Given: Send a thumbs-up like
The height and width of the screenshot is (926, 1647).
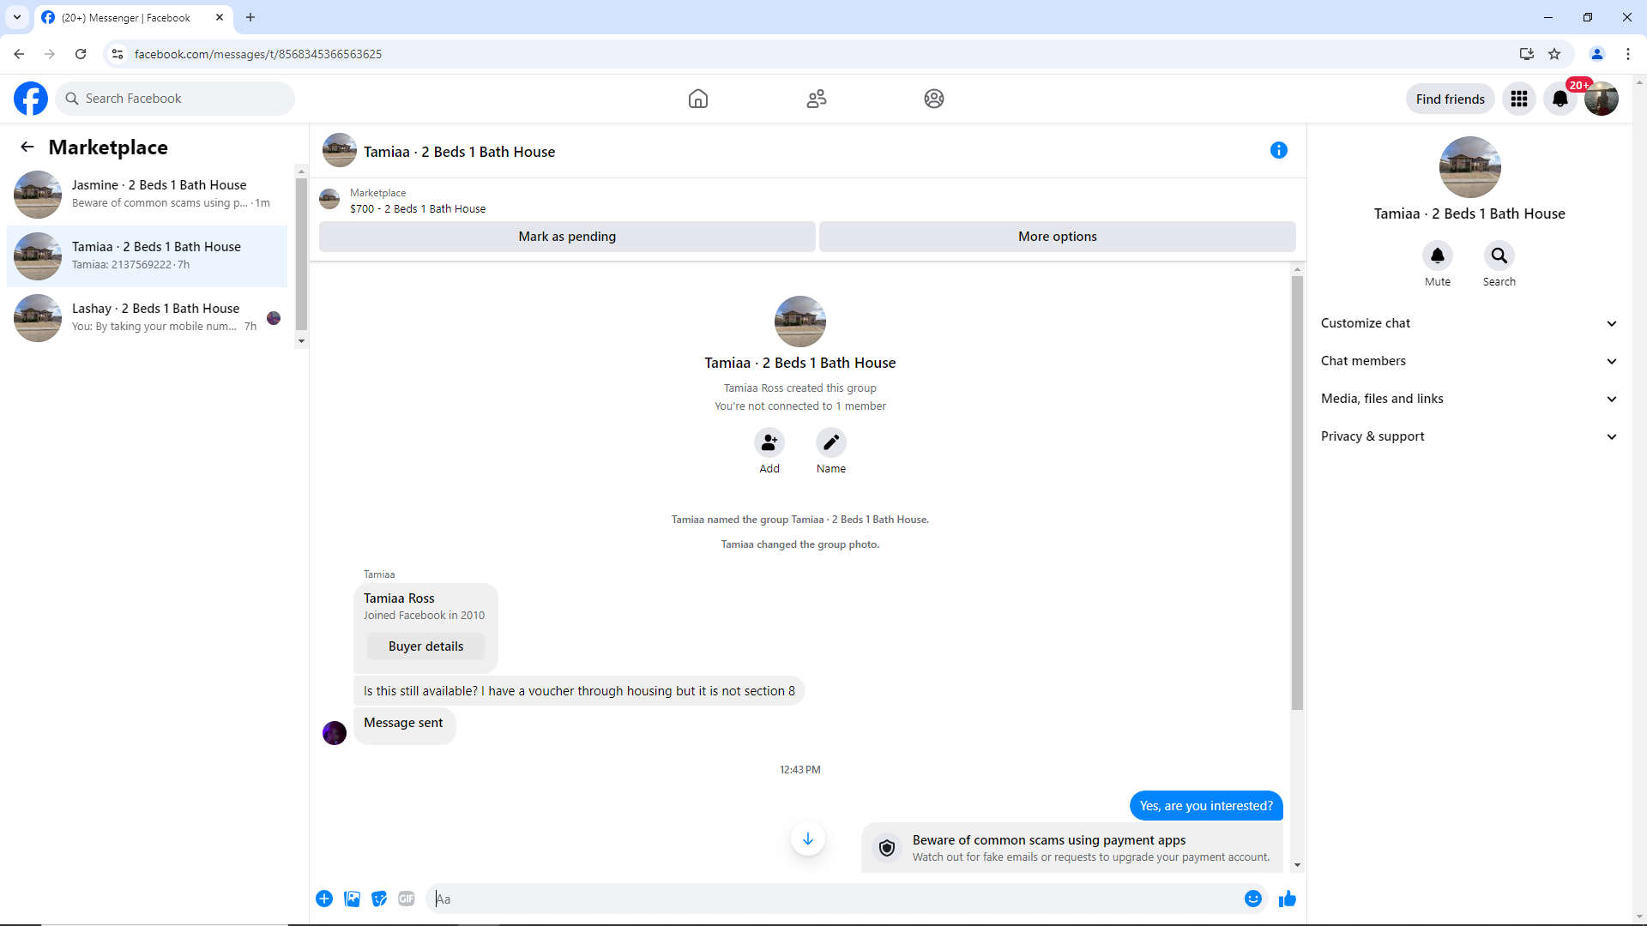Looking at the screenshot, I should (x=1288, y=899).
